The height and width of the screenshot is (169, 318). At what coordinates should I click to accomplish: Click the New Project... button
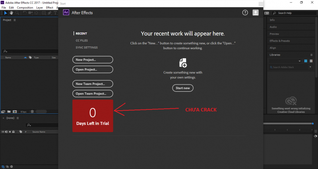93,60
